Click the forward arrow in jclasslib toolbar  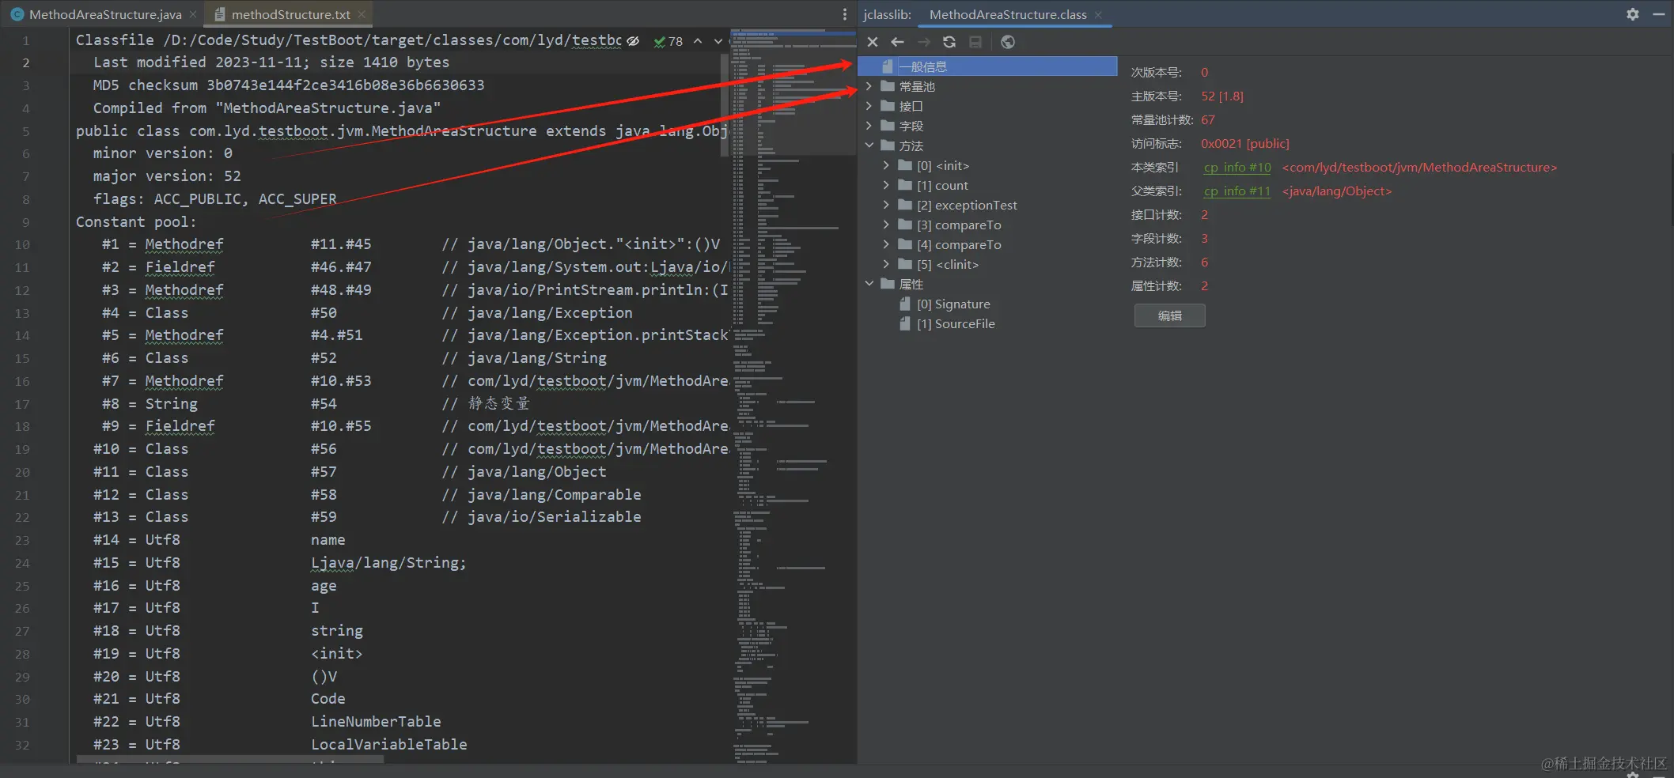pyautogui.click(x=923, y=42)
